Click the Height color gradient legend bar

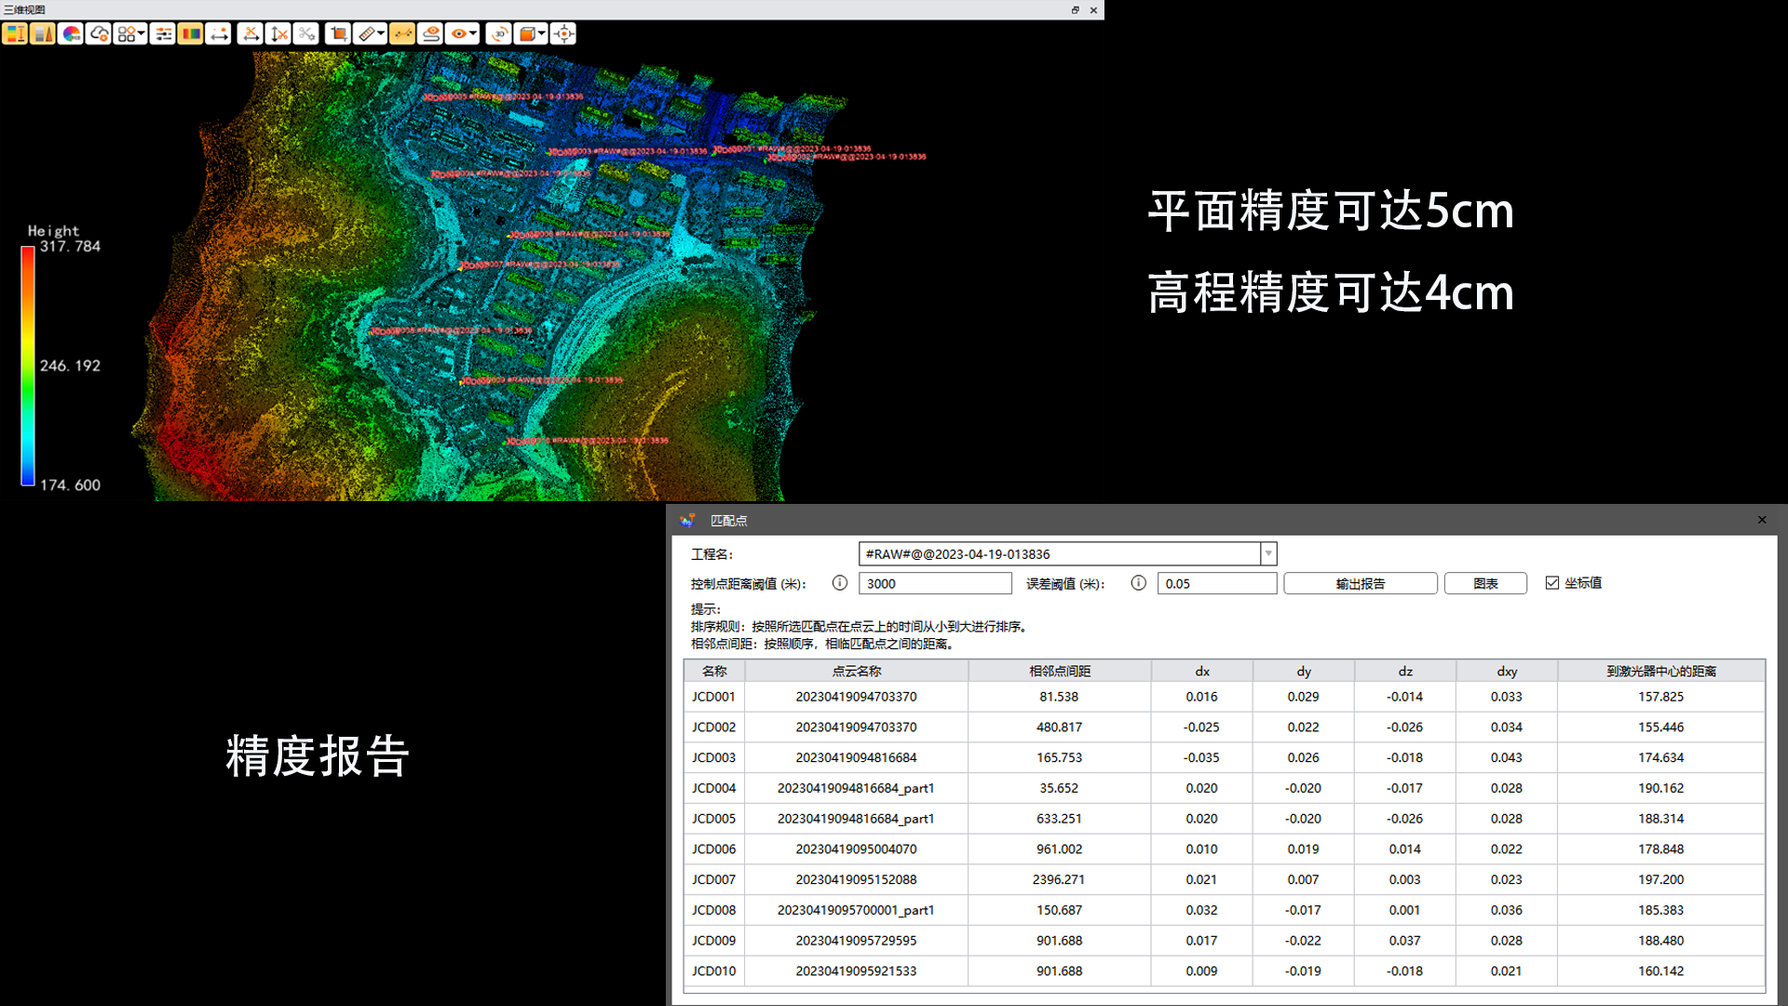[x=28, y=365]
